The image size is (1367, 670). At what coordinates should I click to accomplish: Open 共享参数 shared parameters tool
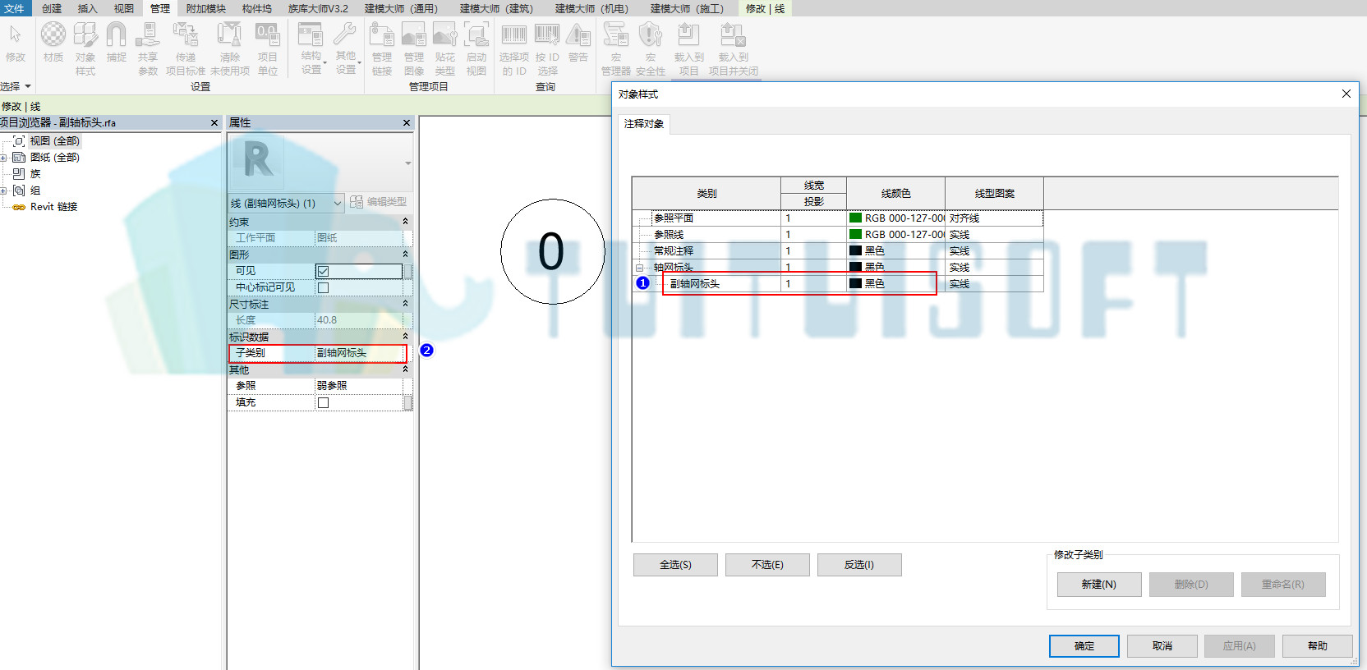tap(148, 48)
